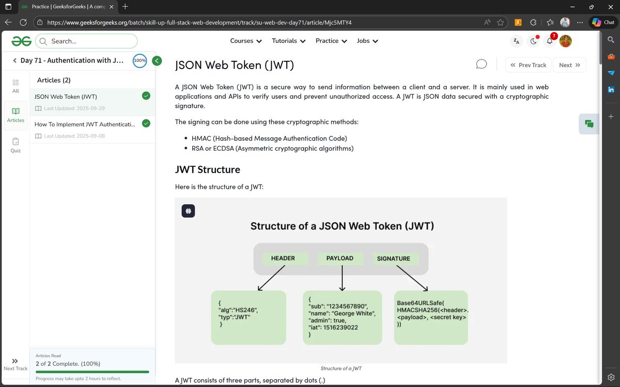Open the Jobs menu
This screenshot has width=620, height=387.
[x=367, y=41]
